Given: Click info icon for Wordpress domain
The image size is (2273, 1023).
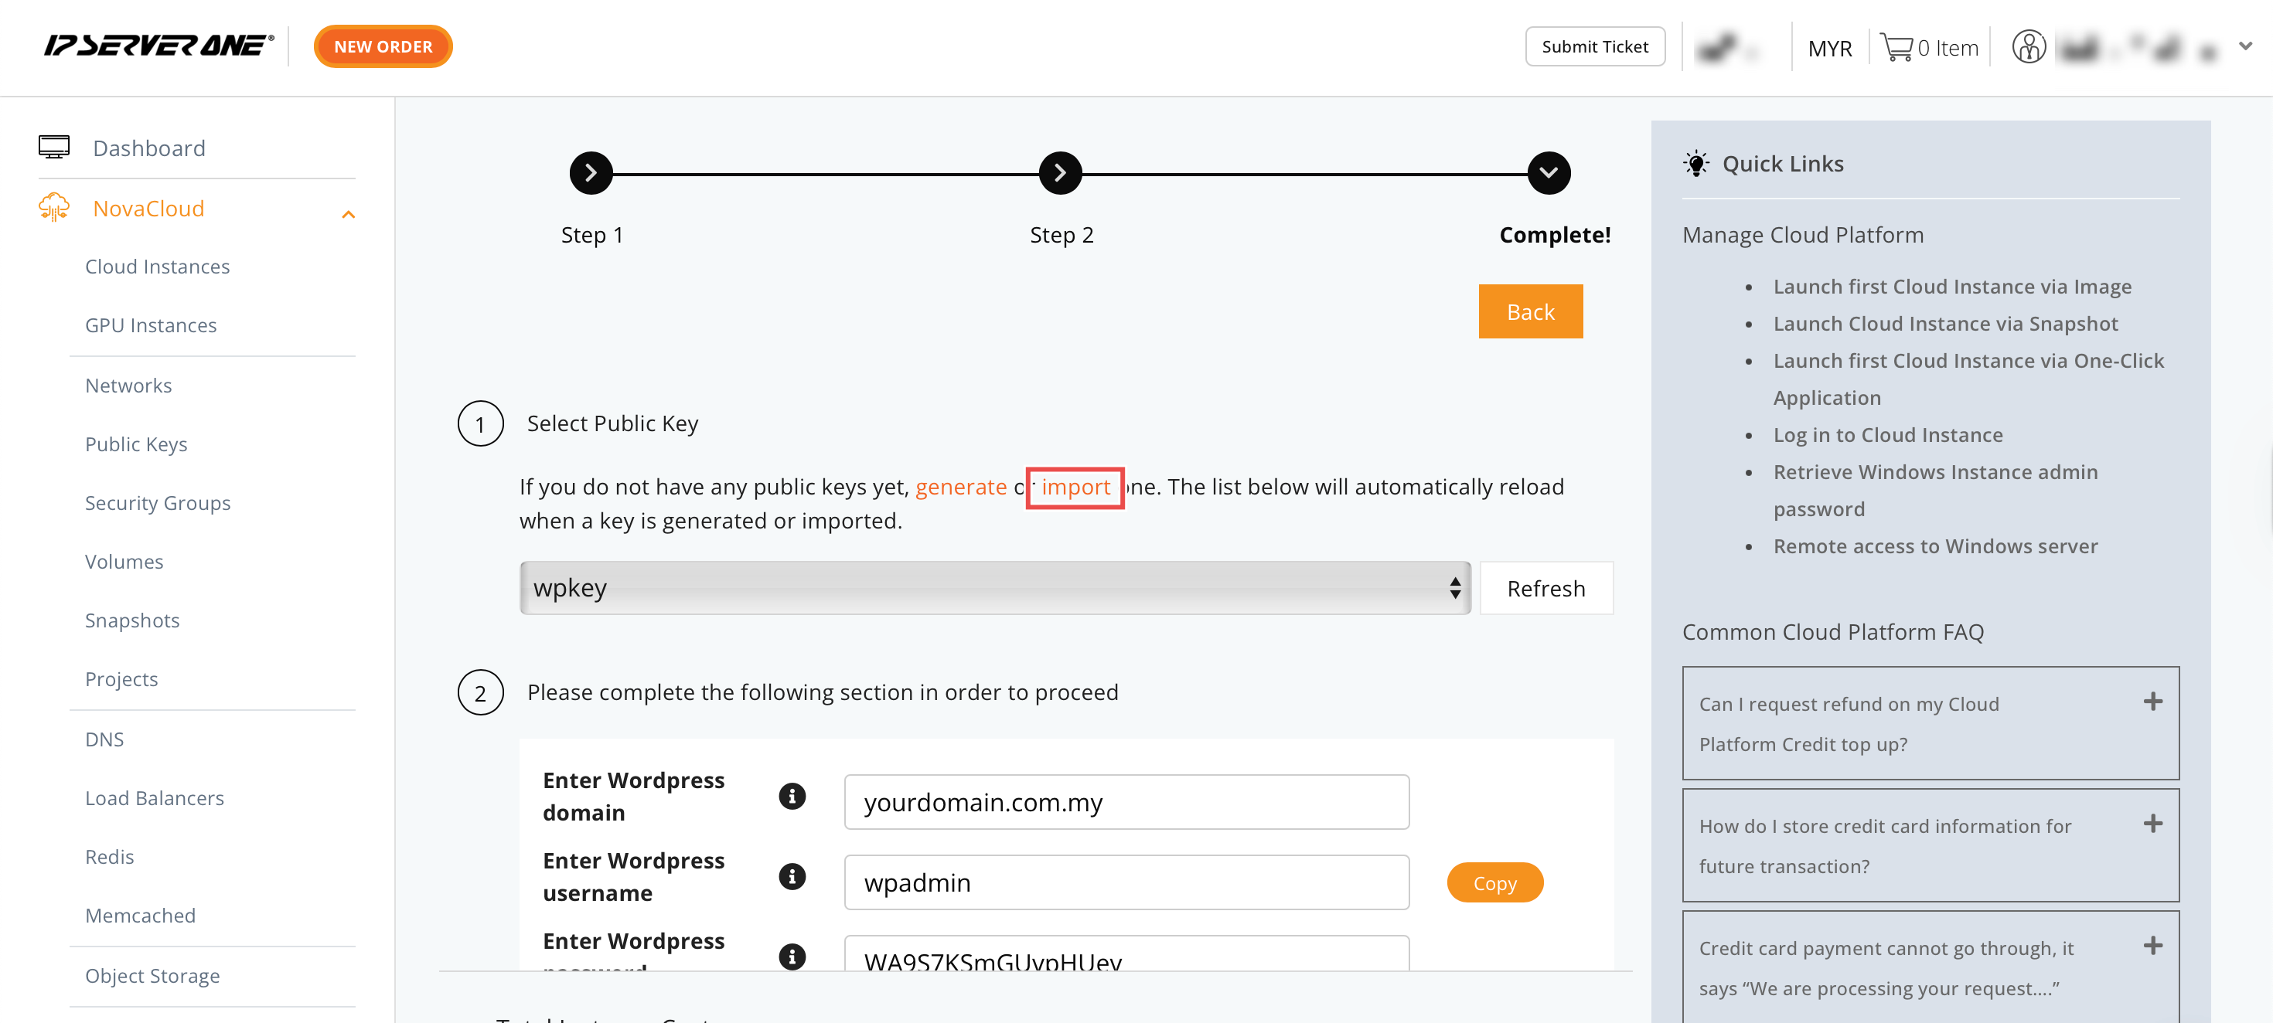Looking at the screenshot, I should click(x=792, y=797).
